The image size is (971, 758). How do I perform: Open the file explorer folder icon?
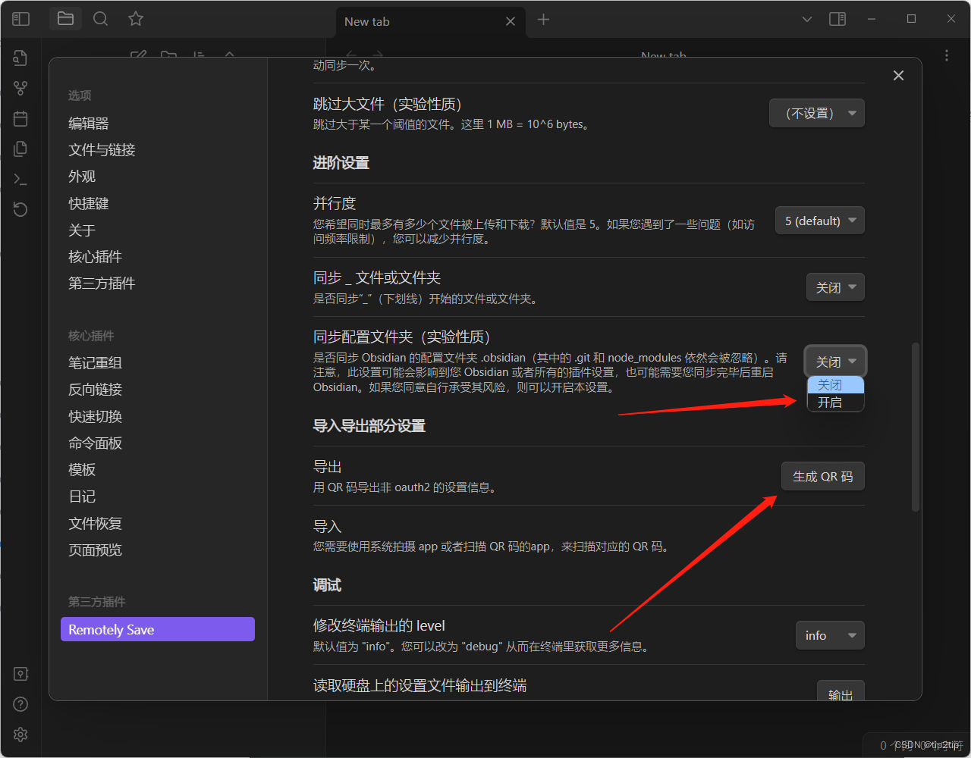click(x=65, y=19)
